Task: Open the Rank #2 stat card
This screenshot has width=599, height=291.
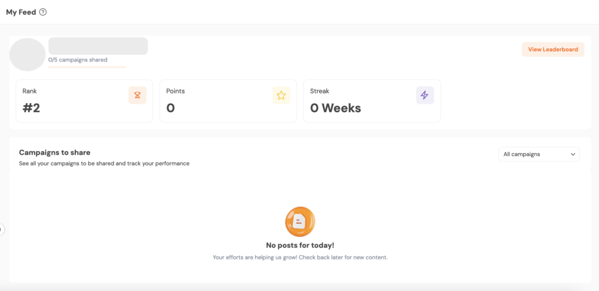Action: point(84,101)
